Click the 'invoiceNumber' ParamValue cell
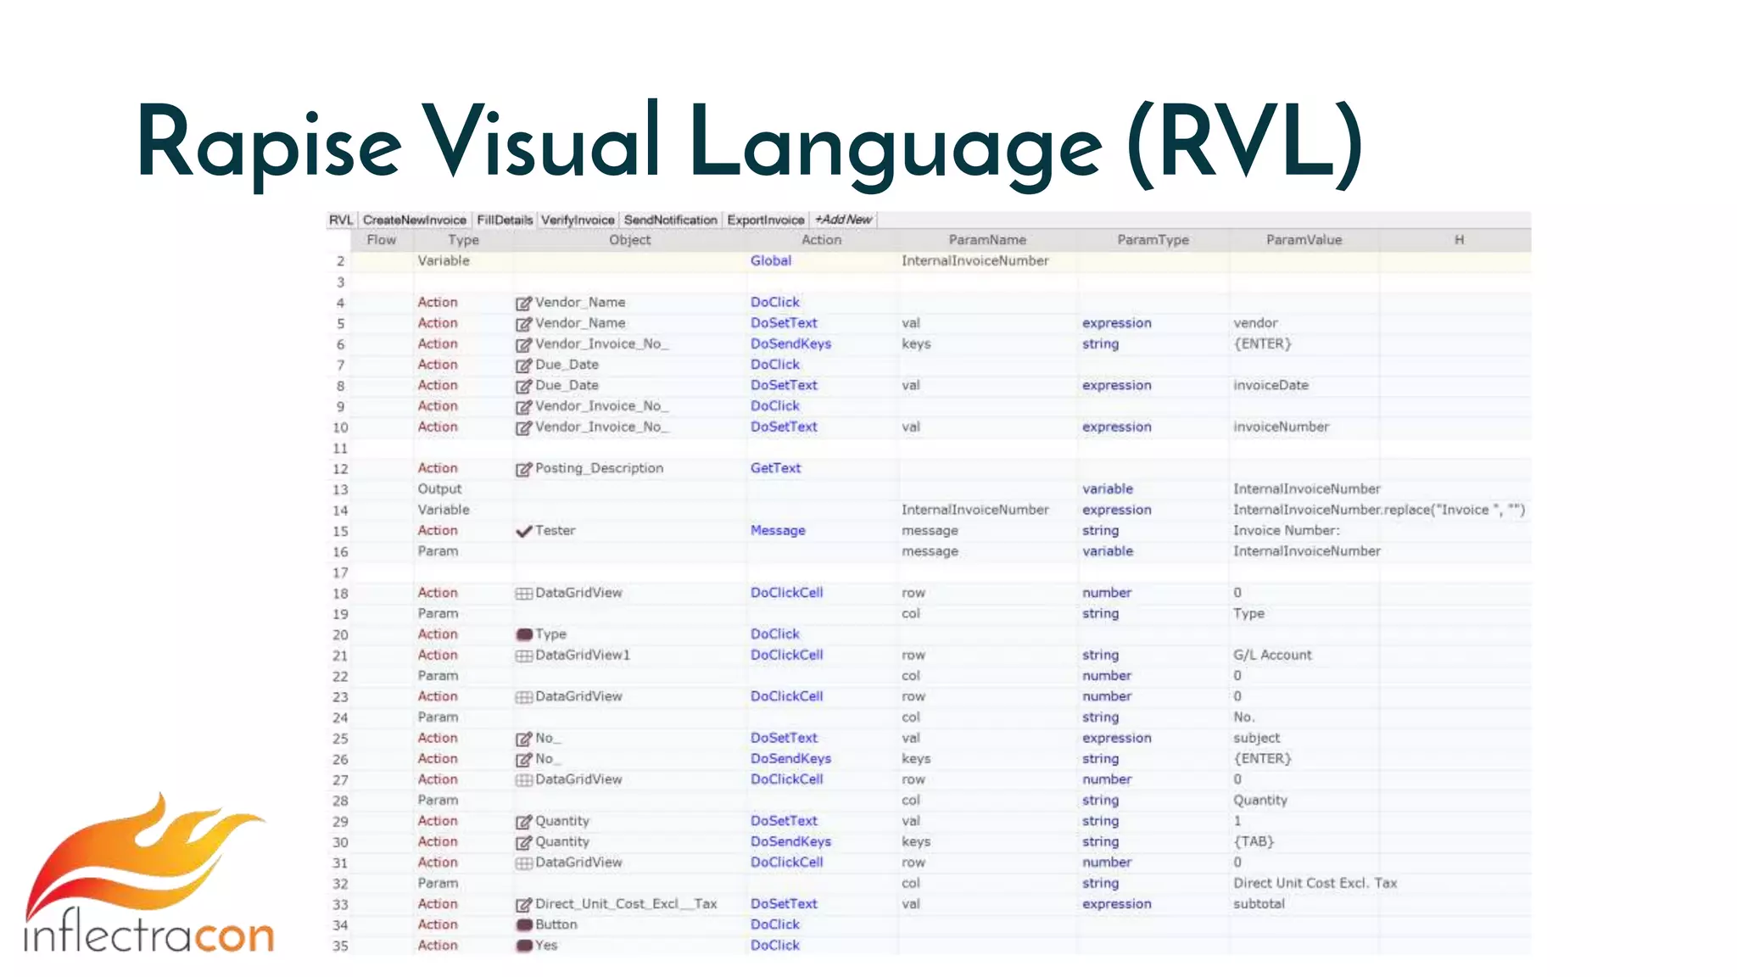The image size is (1737, 977). [1281, 427]
